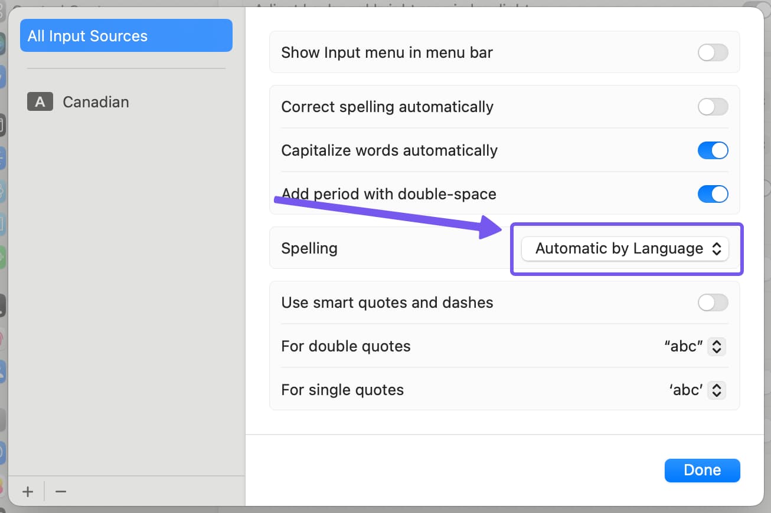
Task: Select the Canadian input source
Action: point(96,101)
